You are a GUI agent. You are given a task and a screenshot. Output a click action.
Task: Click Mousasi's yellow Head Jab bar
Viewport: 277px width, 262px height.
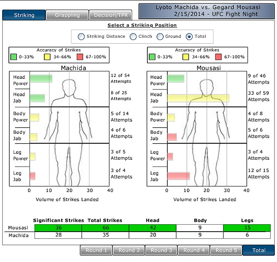tap(198, 98)
